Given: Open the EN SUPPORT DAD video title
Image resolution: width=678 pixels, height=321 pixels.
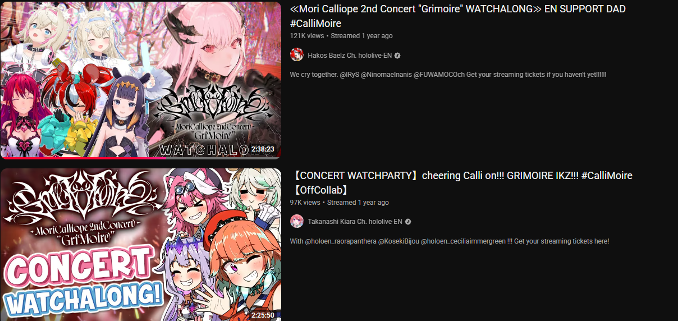Looking at the screenshot, I should [x=457, y=16].
